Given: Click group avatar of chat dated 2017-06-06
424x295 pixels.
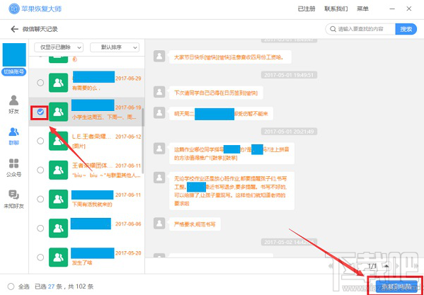Looking at the screenshot, I should point(59,229).
